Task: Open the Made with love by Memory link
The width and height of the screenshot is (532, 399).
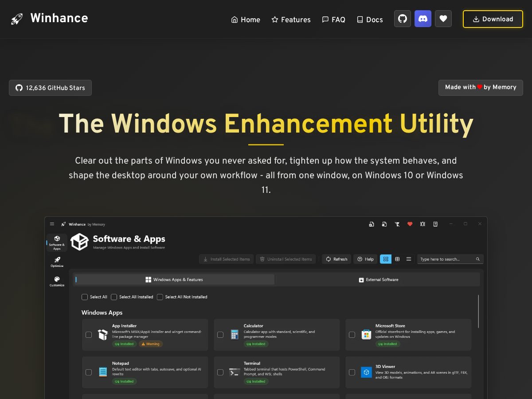Action: (x=481, y=87)
